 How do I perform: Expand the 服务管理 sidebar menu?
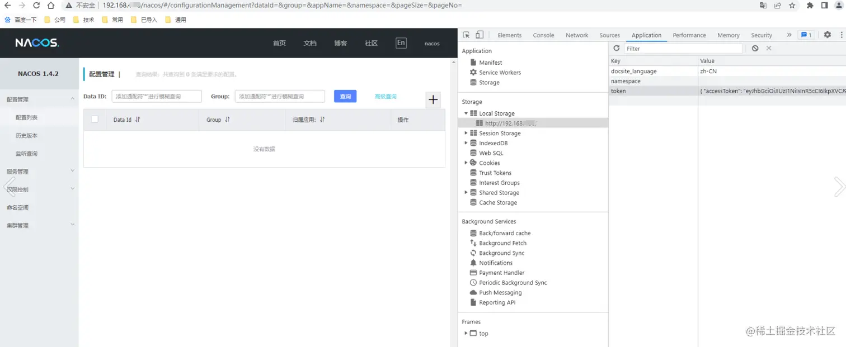coord(39,172)
